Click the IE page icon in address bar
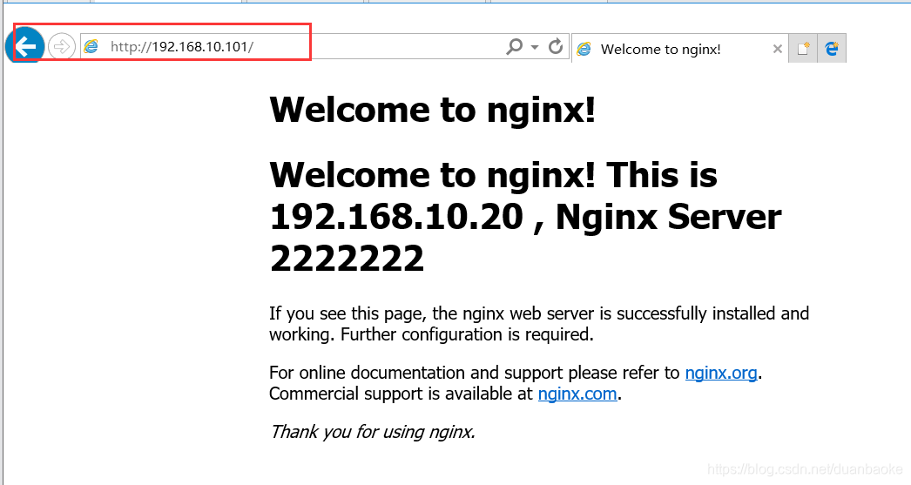 click(91, 46)
